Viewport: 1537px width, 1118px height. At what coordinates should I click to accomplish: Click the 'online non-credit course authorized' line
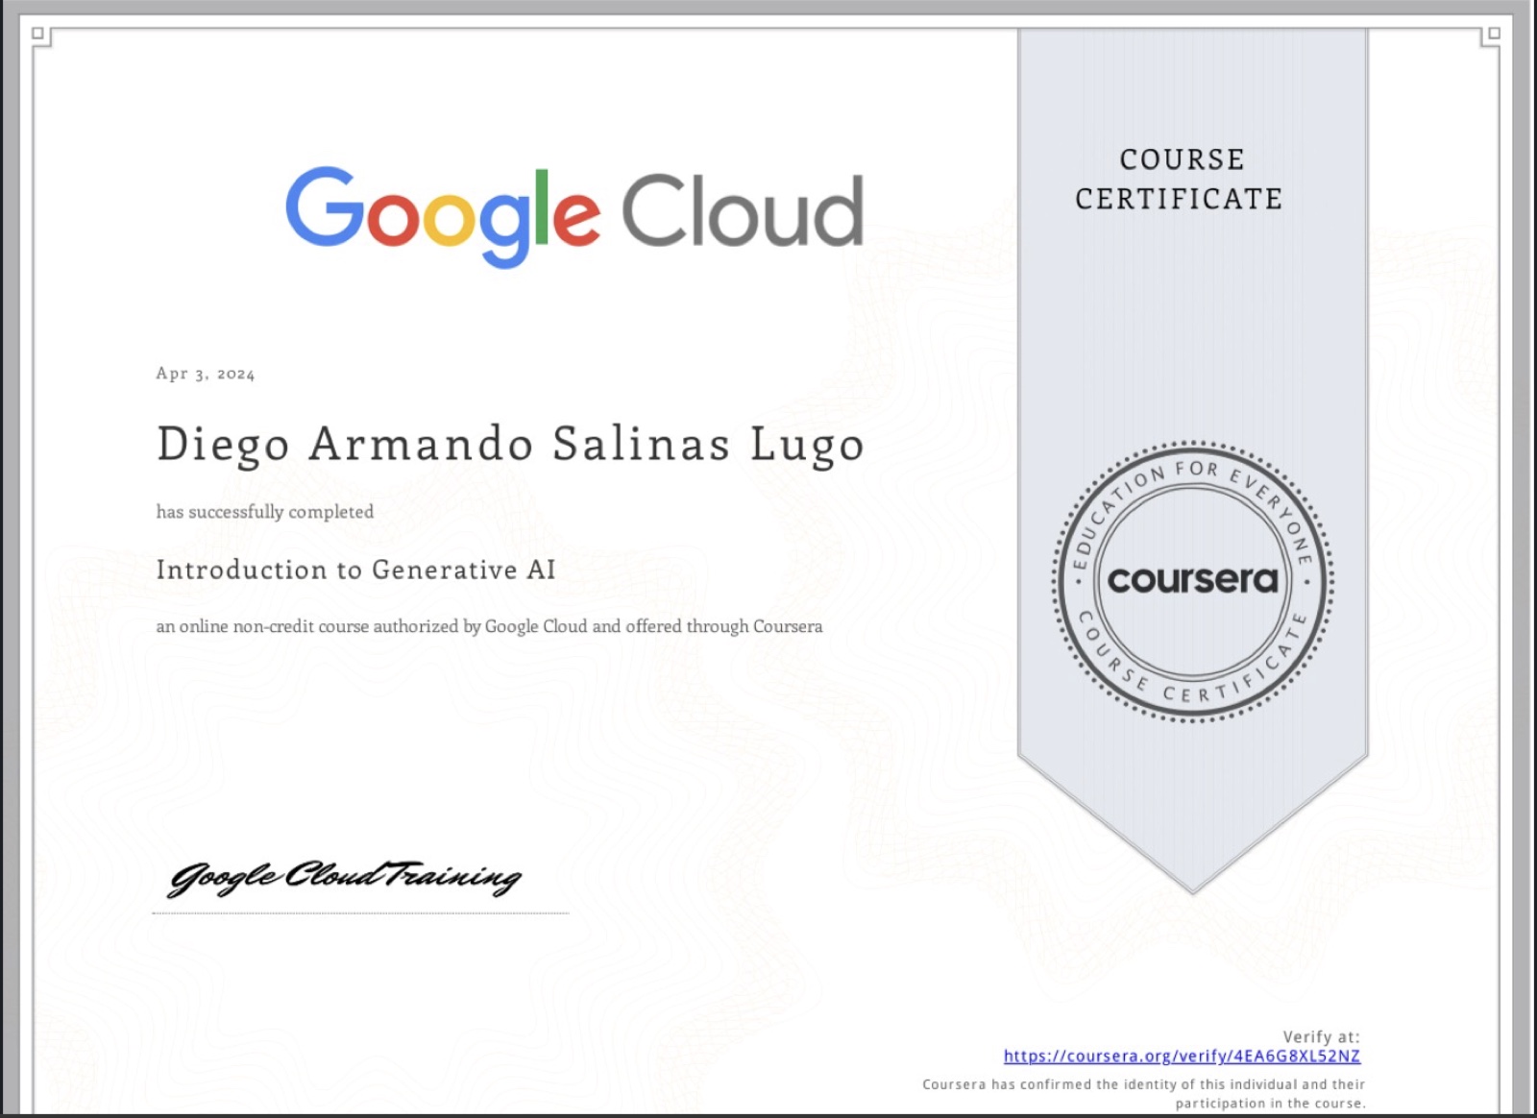489,626
